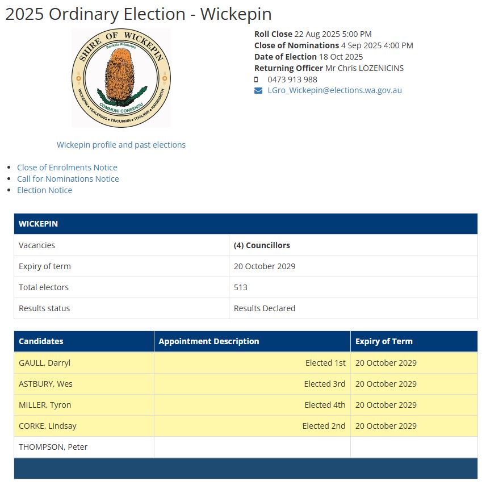Click the mobile phone icon
The width and height of the screenshot is (486, 485).
pos(256,80)
